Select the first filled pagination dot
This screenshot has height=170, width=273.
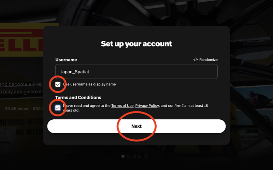coord(123,156)
